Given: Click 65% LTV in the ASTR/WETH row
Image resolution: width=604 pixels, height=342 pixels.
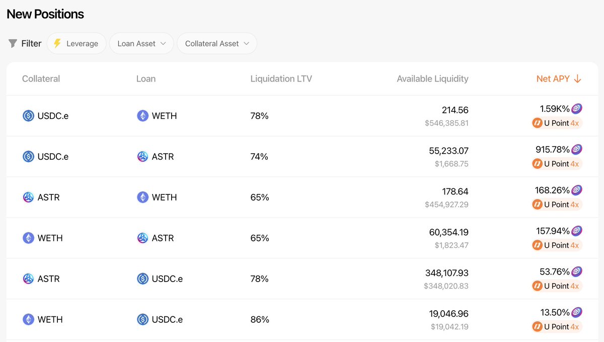Looking at the screenshot, I should [260, 197].
